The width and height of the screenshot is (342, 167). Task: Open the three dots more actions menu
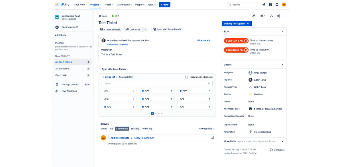click(285, 16)
